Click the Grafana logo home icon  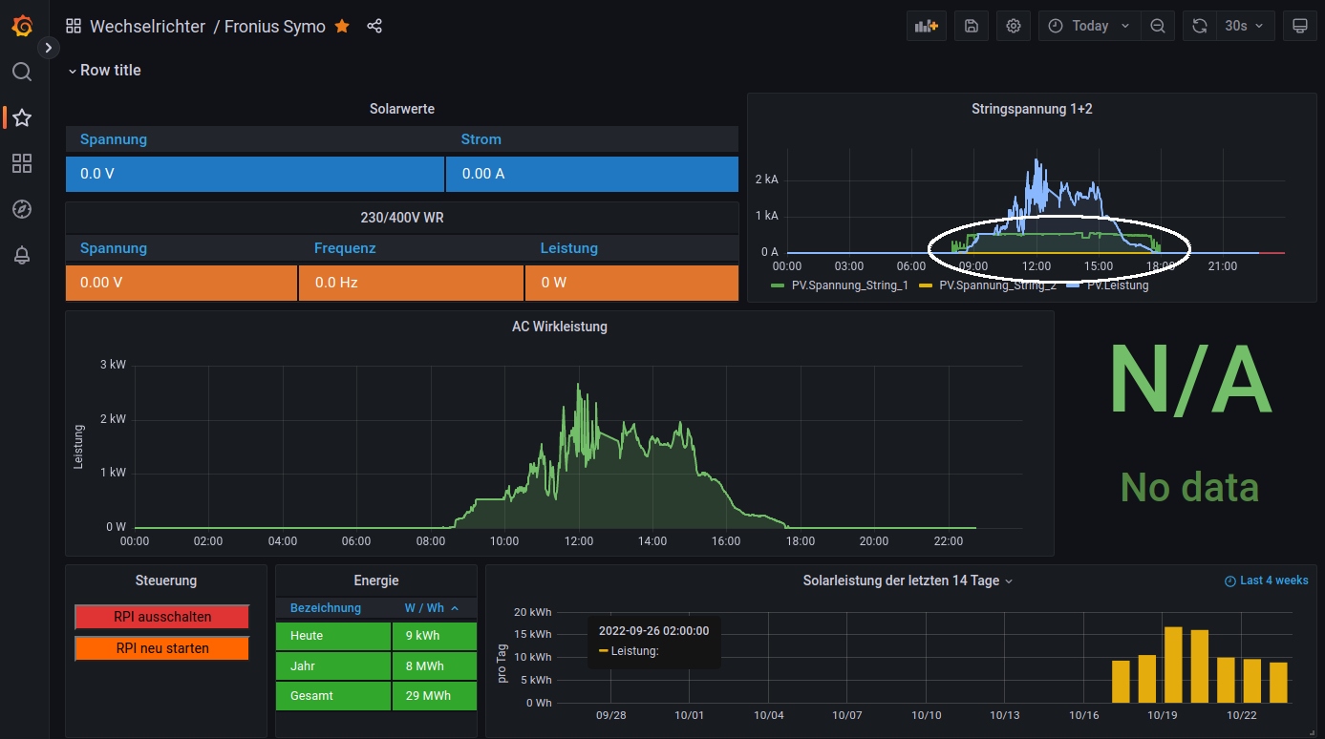point(22,26)
